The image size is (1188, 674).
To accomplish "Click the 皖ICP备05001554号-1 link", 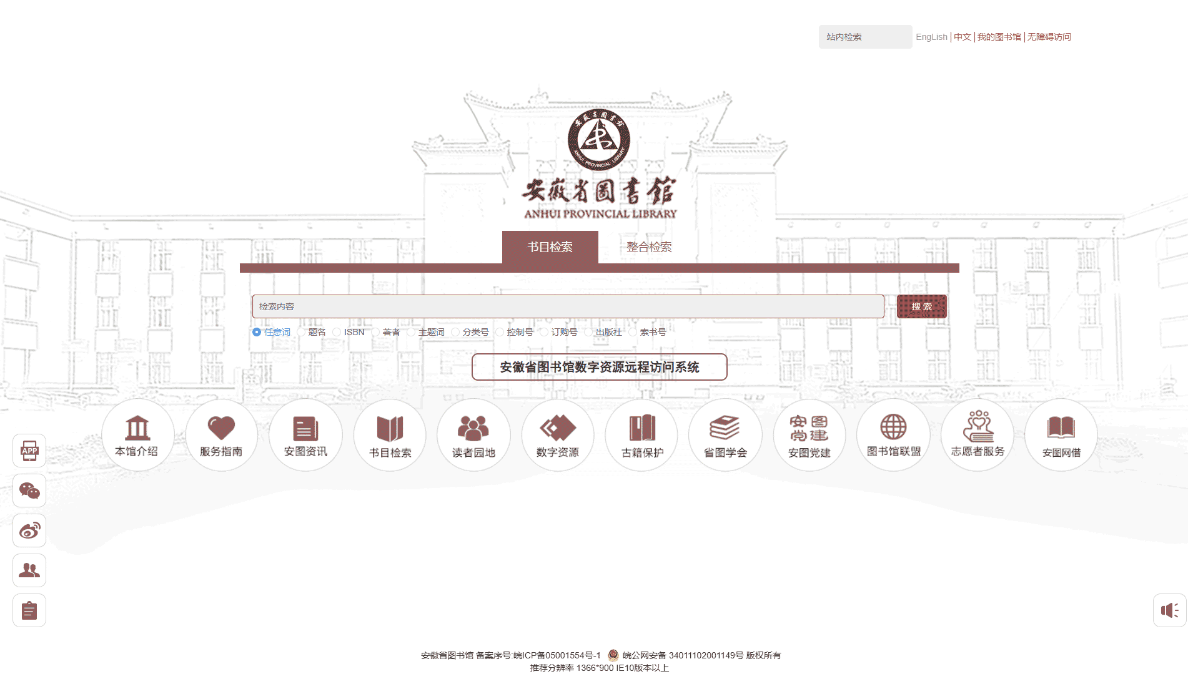I will click(557, 655).
